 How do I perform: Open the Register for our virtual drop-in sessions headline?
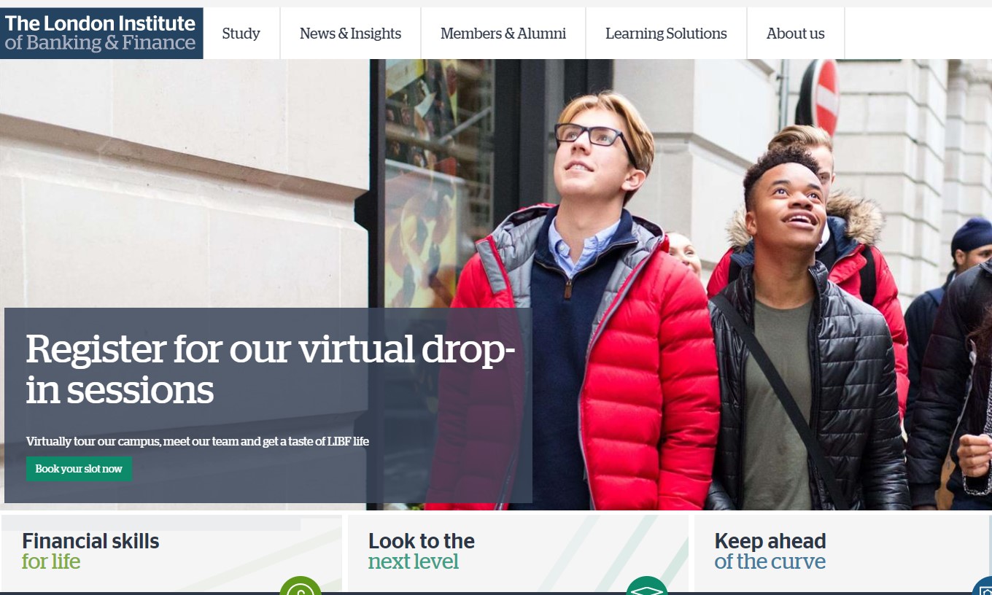(271, 369)
